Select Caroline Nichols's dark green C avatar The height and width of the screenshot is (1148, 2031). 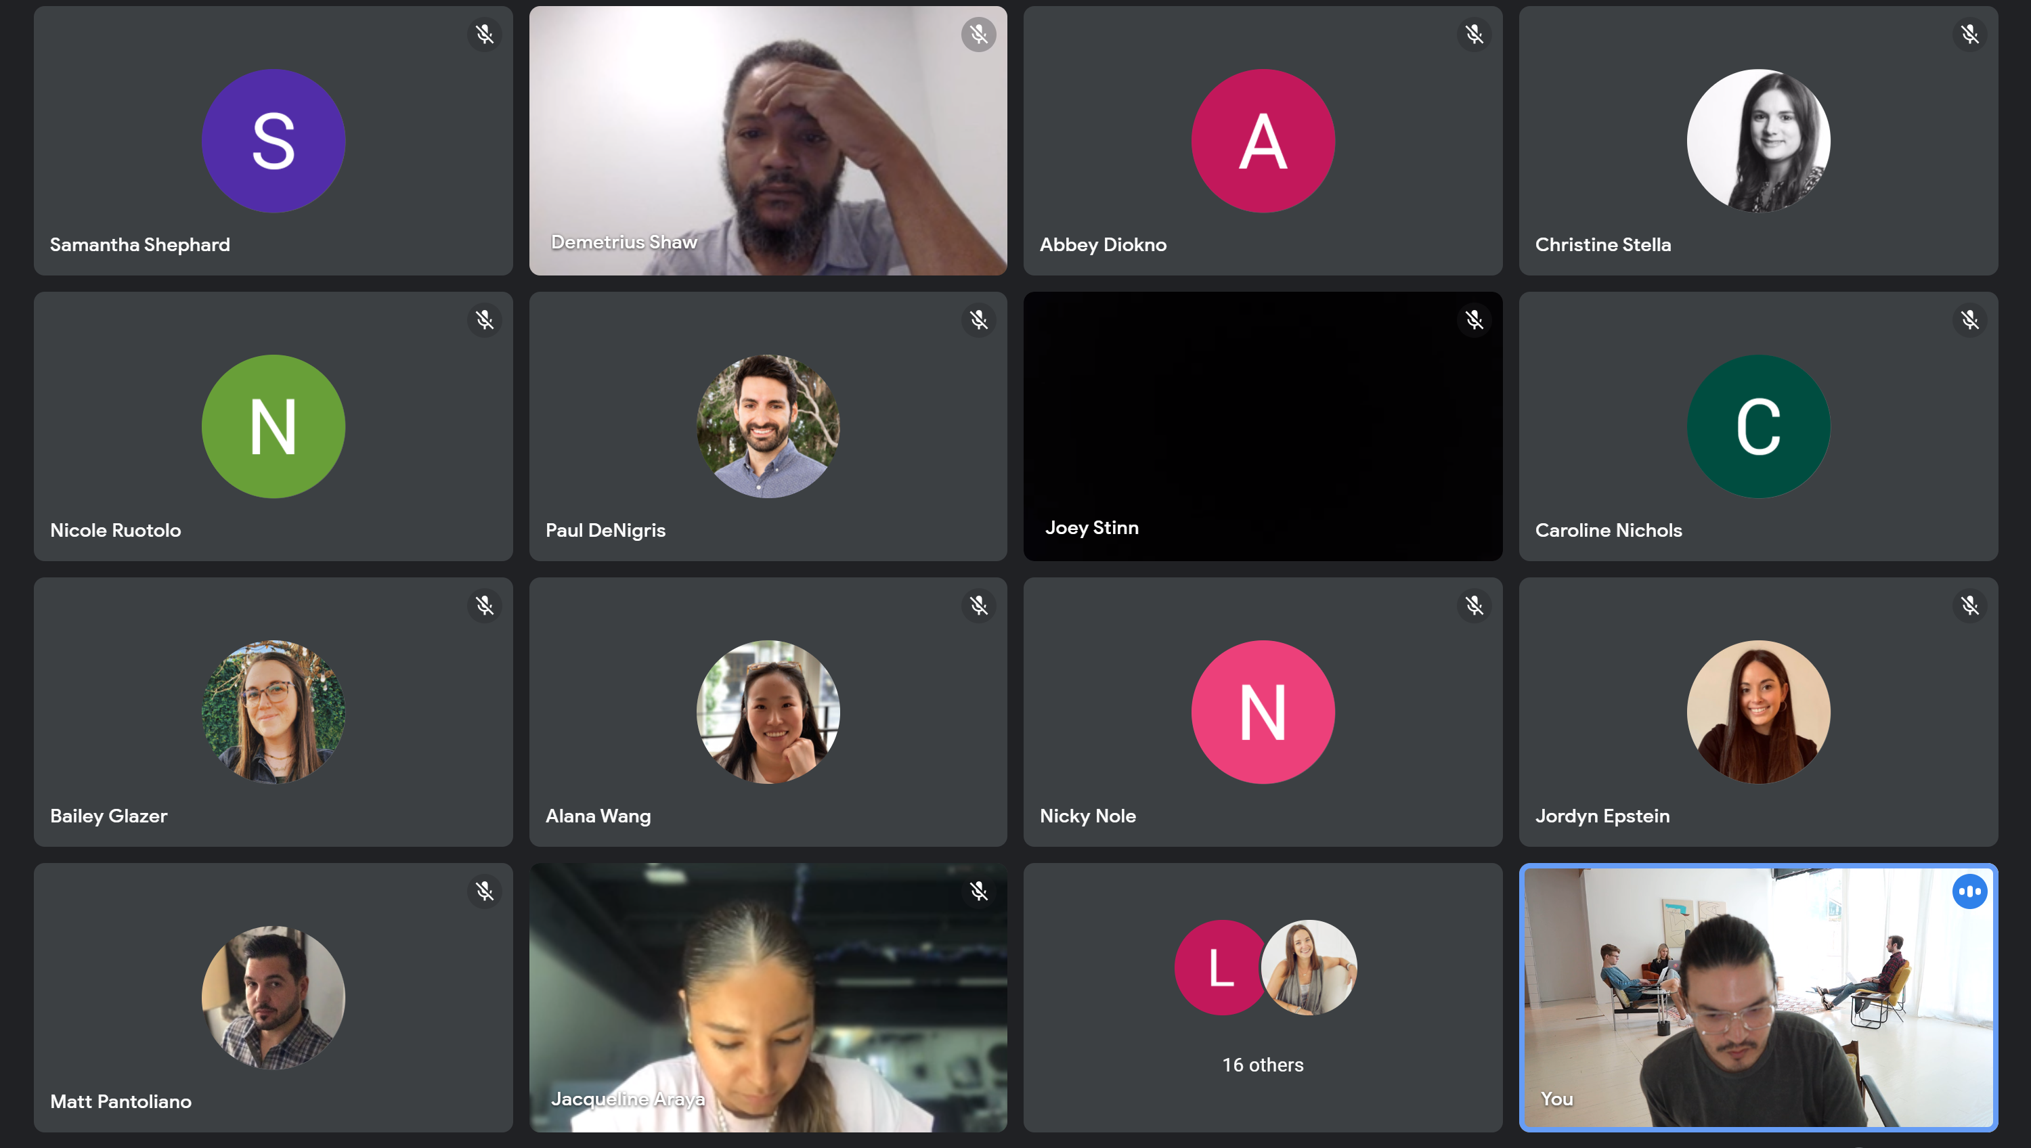click(1758, 426)
